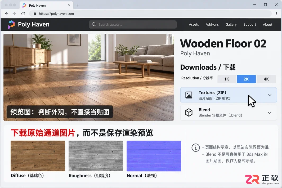Close the Poly Haven tab
This screenshot has height=188, width=282.
[x=69, y=5]
